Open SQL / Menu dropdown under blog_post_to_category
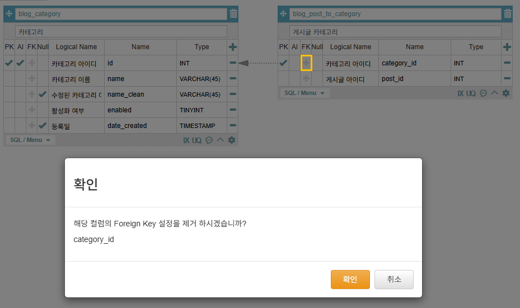The height and width of the screenshot is (308, 520). tap(304, 93)
